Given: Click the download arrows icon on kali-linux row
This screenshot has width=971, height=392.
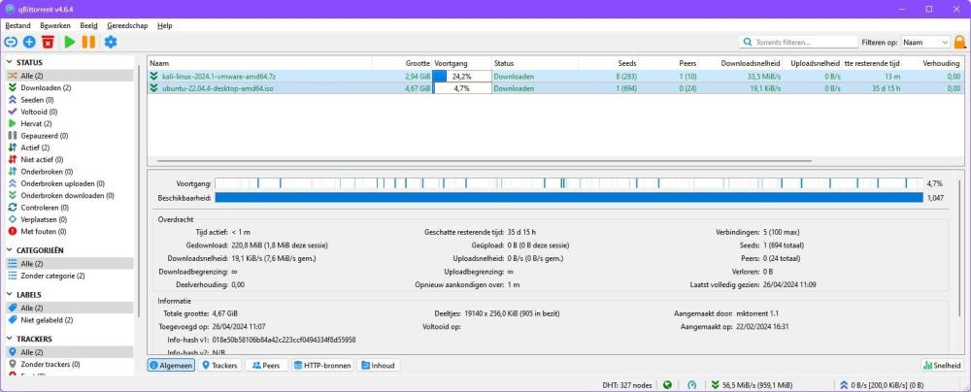Looking at the screenshot, I should 153,77.
